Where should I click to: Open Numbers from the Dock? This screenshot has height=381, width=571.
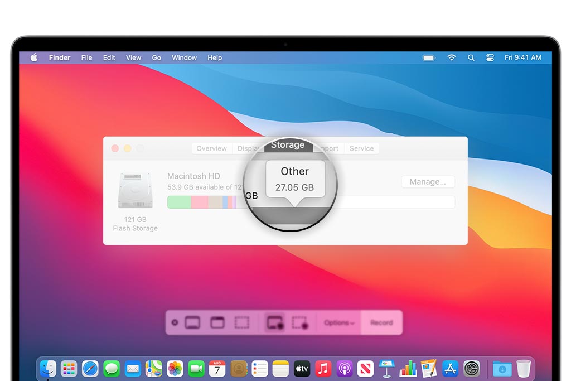(408, 369)
